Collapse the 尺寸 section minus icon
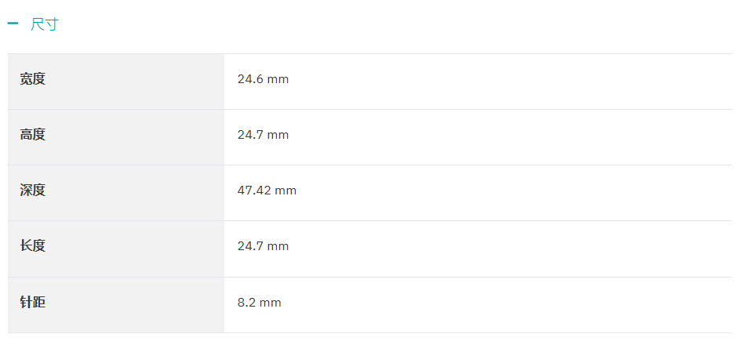 (x=13, y=24)
